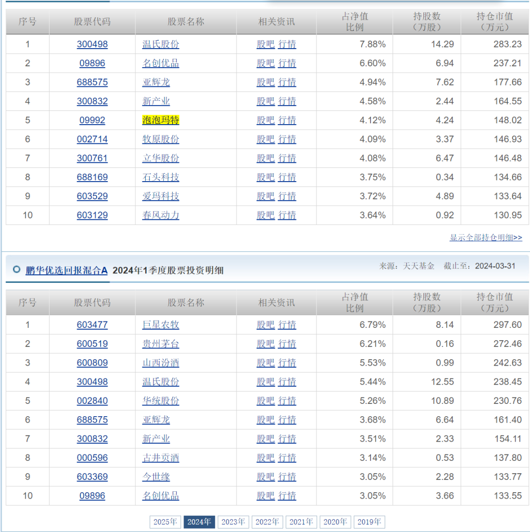
Task: Click 新产业 in the top table
Action: 156,101
